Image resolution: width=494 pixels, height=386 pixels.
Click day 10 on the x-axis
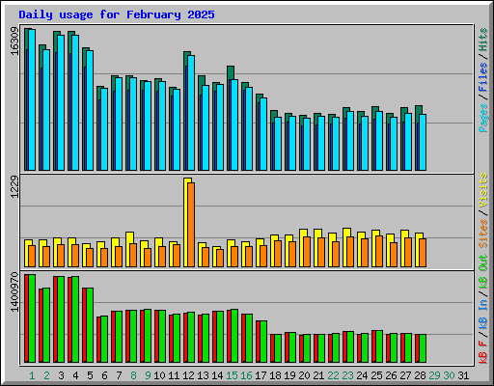pos(159,375)
